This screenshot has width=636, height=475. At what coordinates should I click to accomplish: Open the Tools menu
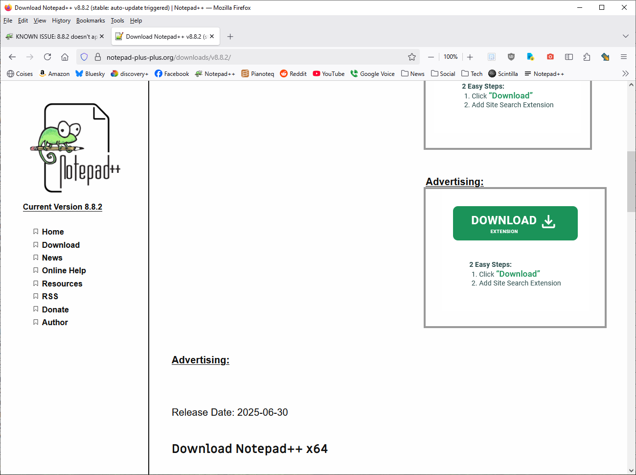(x=117, y=21)
